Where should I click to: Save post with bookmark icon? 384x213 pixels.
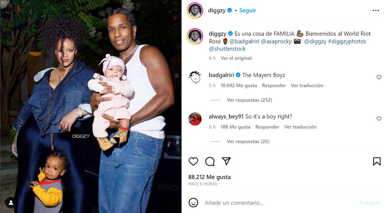tap(377, 161)
